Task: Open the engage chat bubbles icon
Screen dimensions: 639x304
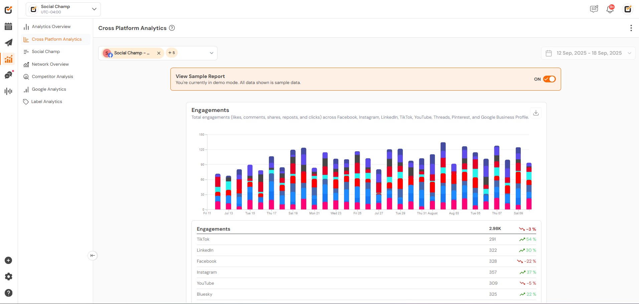Action: tap(9, 75)
